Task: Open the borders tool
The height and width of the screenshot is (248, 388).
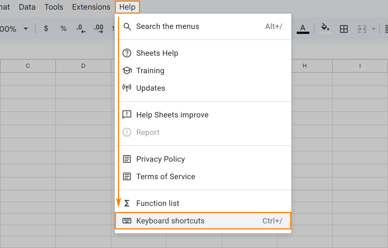Action: [344, 29]
